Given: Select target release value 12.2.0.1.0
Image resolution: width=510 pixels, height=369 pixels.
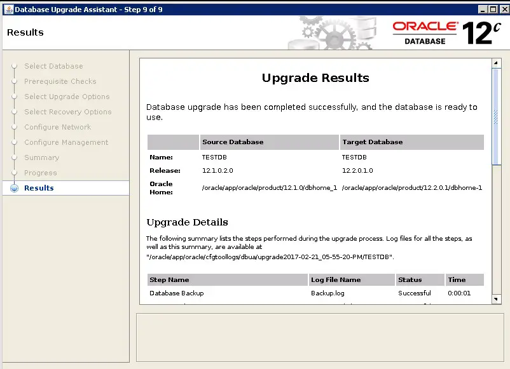Looking at the screenshot, I should pyautogui.click(x=357, y=171).
